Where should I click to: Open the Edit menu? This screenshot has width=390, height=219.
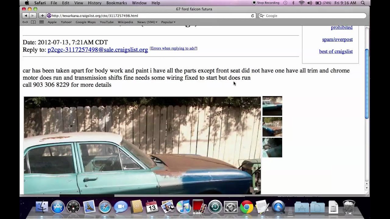66,3
